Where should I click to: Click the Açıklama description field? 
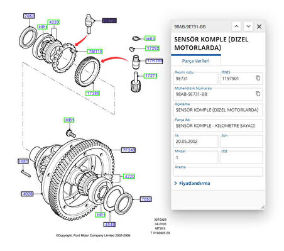point(218,110)
